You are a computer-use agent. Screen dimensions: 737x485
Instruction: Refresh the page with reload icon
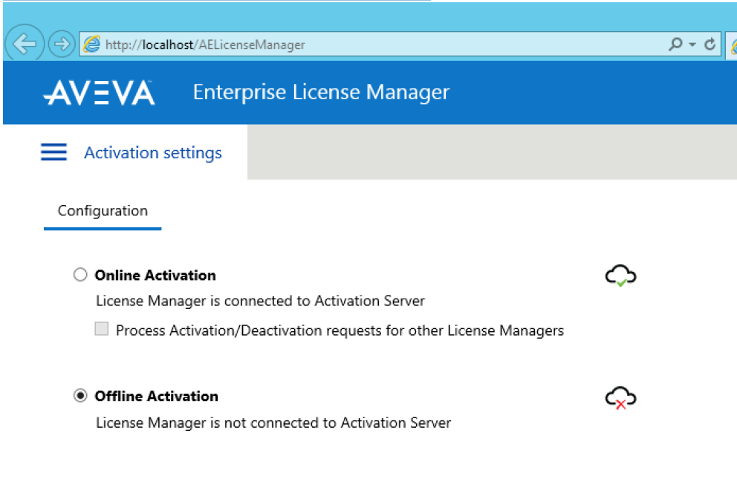(710, 44)
